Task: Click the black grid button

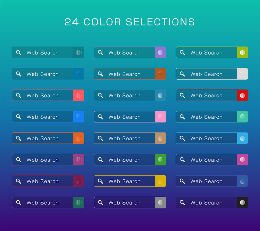Action: [243, 202]
